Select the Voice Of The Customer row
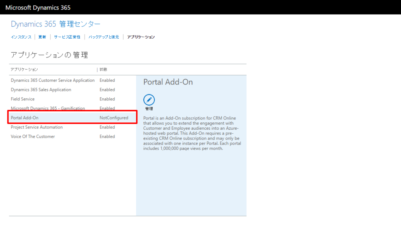The height and width of the screenshot is (245, 401). [72, 136]
